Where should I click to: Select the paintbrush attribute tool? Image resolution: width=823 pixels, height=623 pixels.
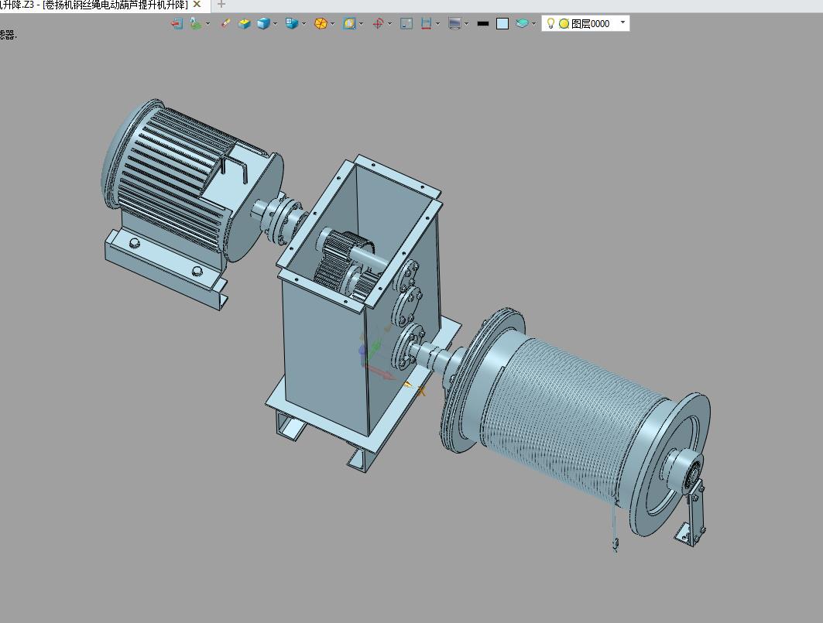pos(225,24)
